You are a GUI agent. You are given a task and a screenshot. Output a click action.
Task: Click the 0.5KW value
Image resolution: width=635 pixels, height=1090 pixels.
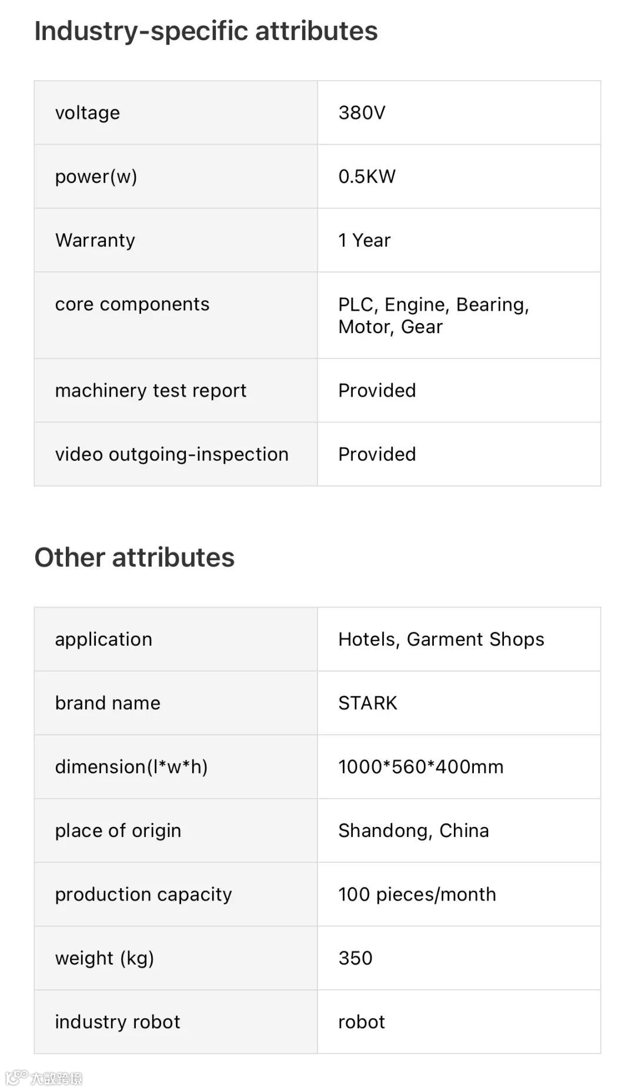pos(367,177)
